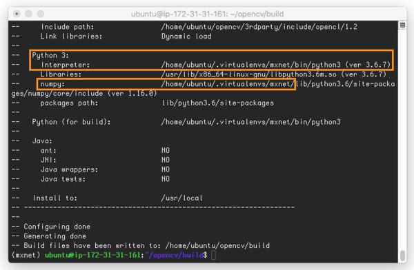This screenshot has height=270, width=414.
Task: Click the 'Python 3:' heading
Action: click(x=50, y=55)
